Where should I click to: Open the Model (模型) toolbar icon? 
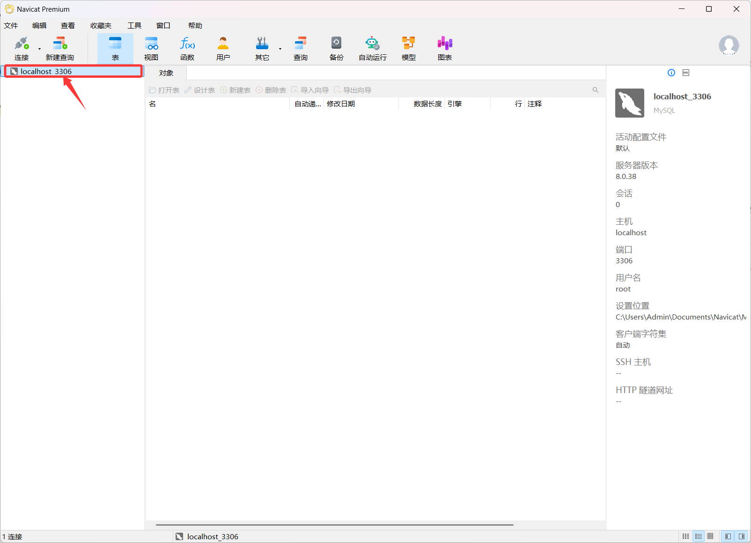point(409,49)
